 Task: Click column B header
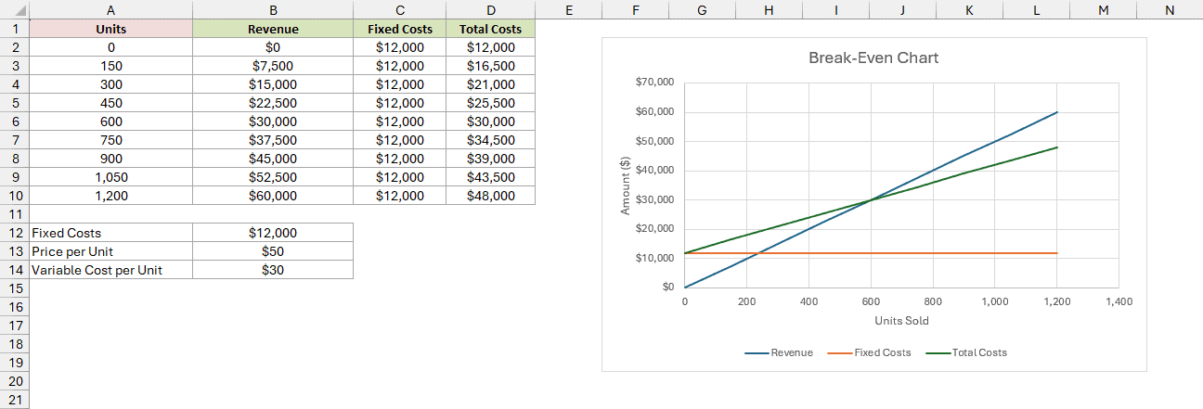[273, 10]
